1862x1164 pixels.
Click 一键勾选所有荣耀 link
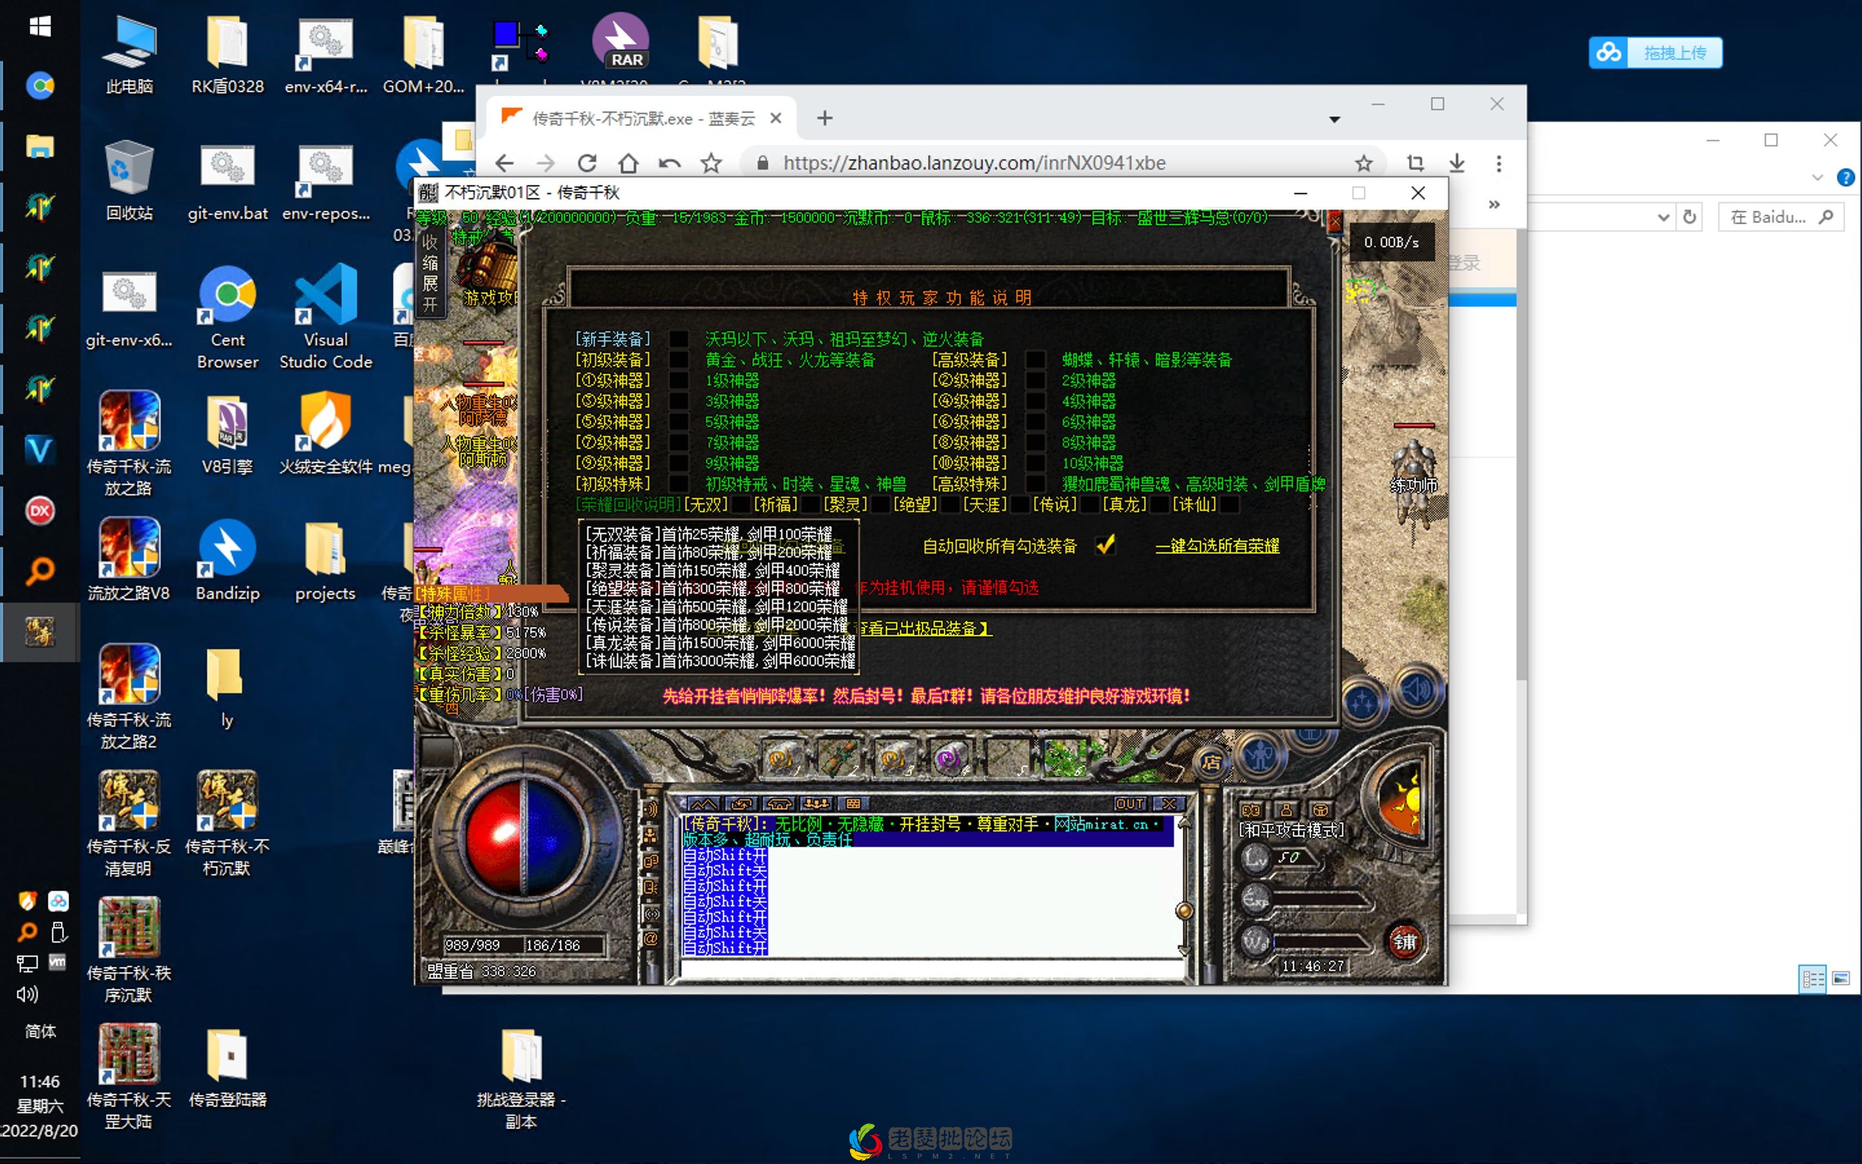[1217, 546]
